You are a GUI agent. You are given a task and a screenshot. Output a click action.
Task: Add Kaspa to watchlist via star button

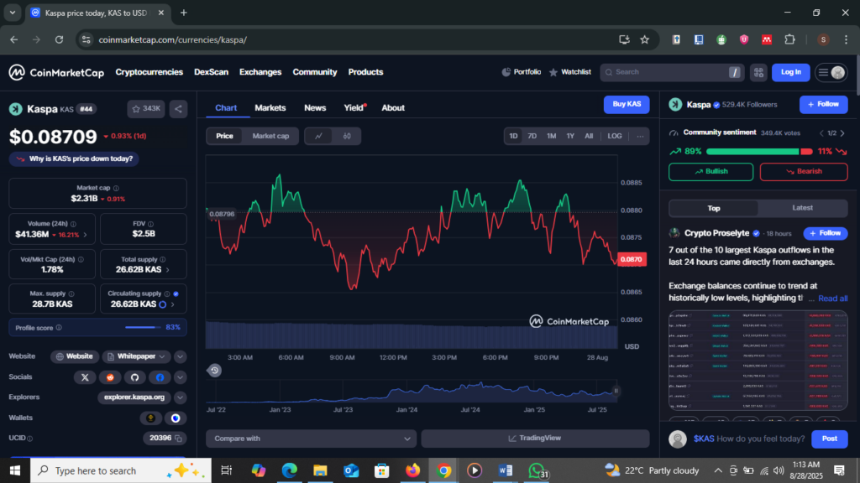point(145,108)
